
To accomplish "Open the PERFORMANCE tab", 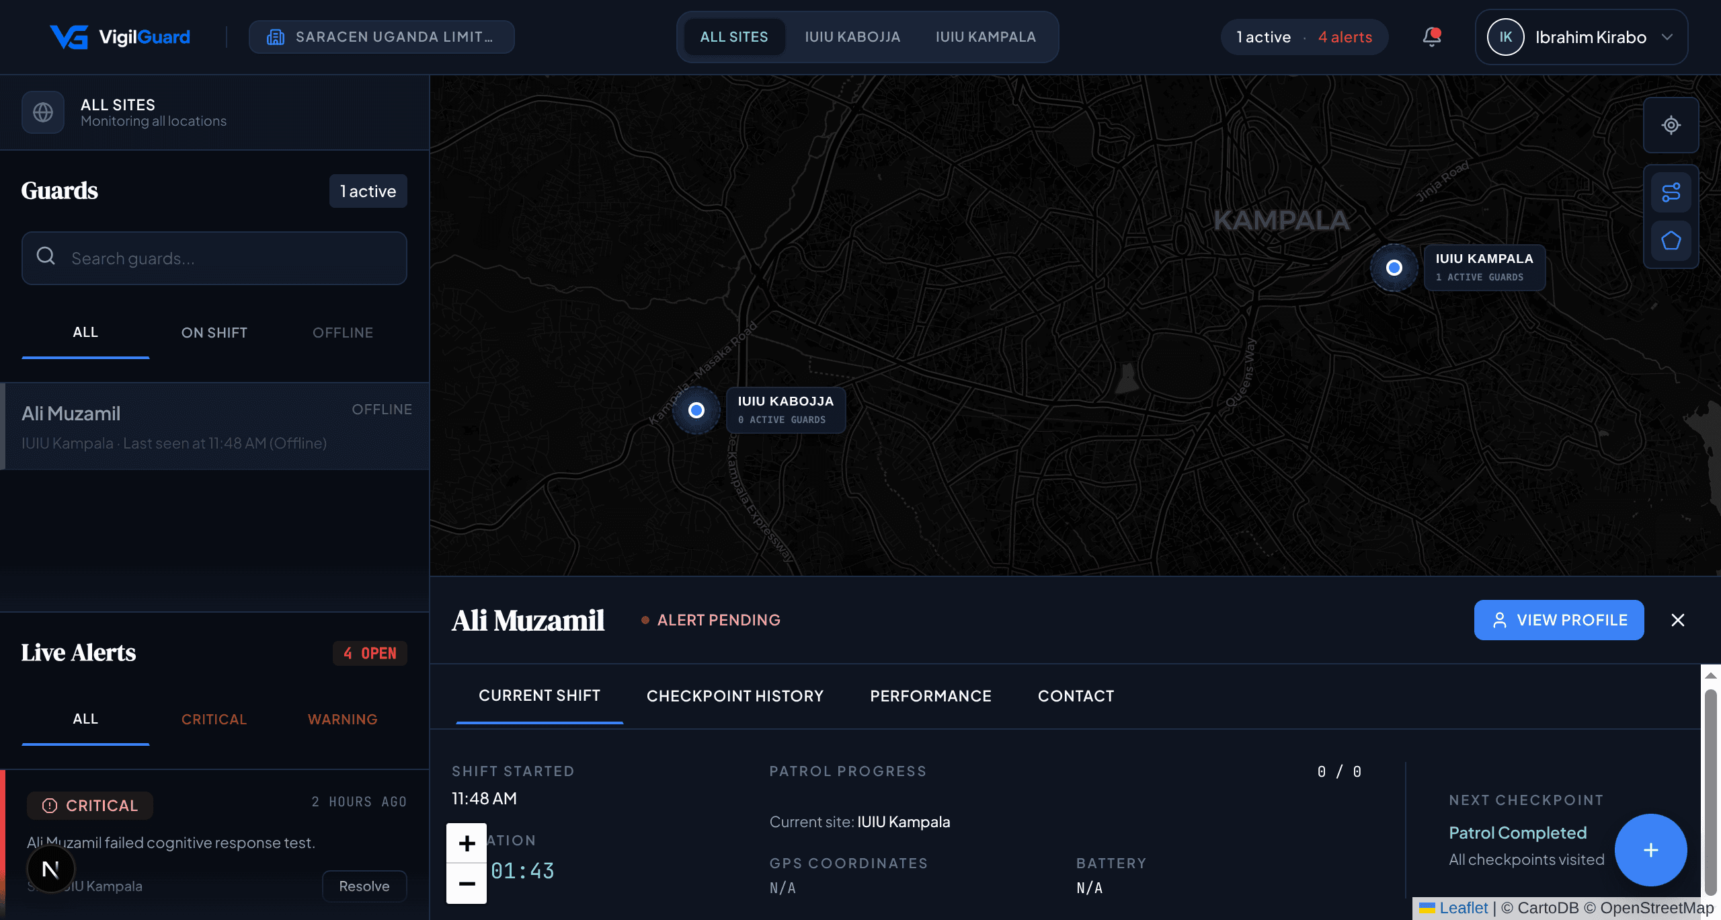I will (930, 695).
